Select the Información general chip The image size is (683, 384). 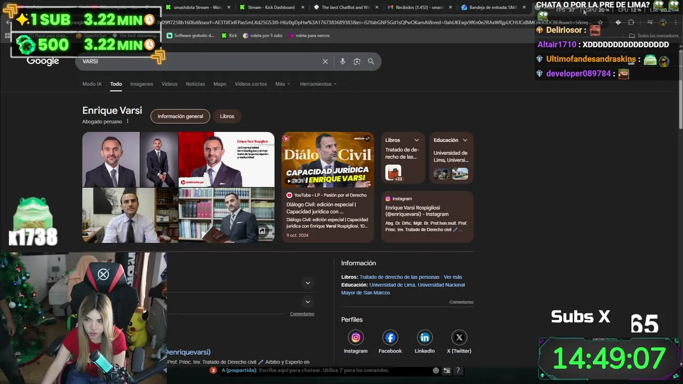point(180,116)
